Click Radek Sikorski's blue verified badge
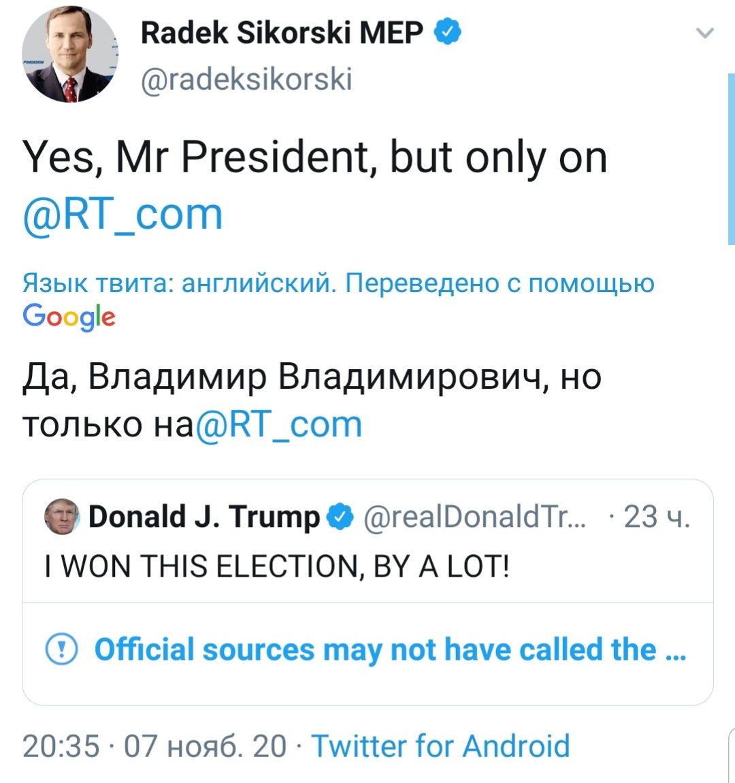Viewport: 735px width, 783px height. click(448, 31)
